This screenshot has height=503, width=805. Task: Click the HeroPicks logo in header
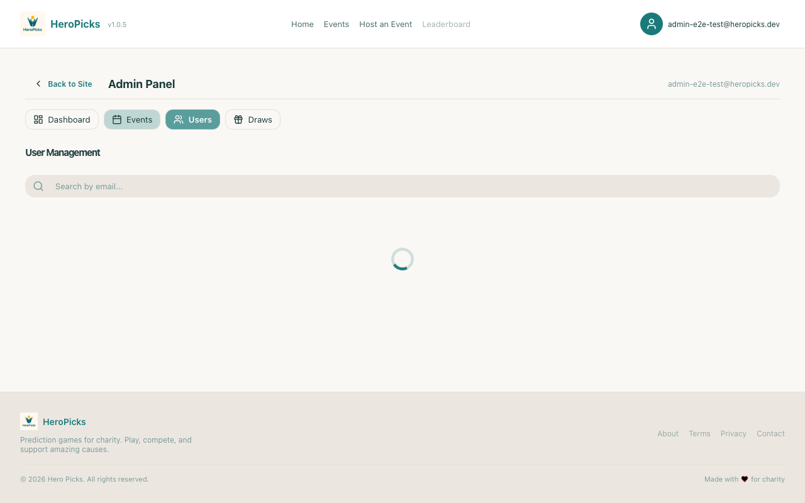tap(33, 24)
